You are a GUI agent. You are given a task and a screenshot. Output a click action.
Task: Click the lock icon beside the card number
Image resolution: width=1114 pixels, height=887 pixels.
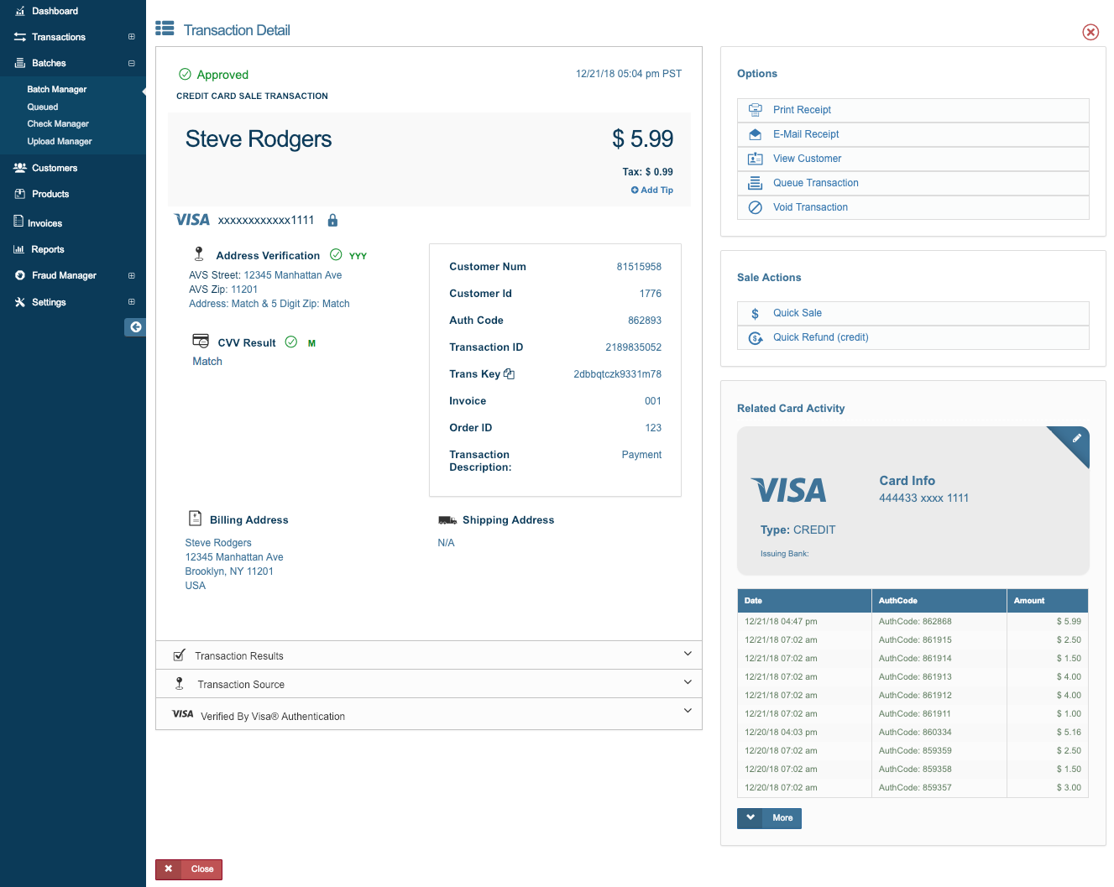point(332,219)
